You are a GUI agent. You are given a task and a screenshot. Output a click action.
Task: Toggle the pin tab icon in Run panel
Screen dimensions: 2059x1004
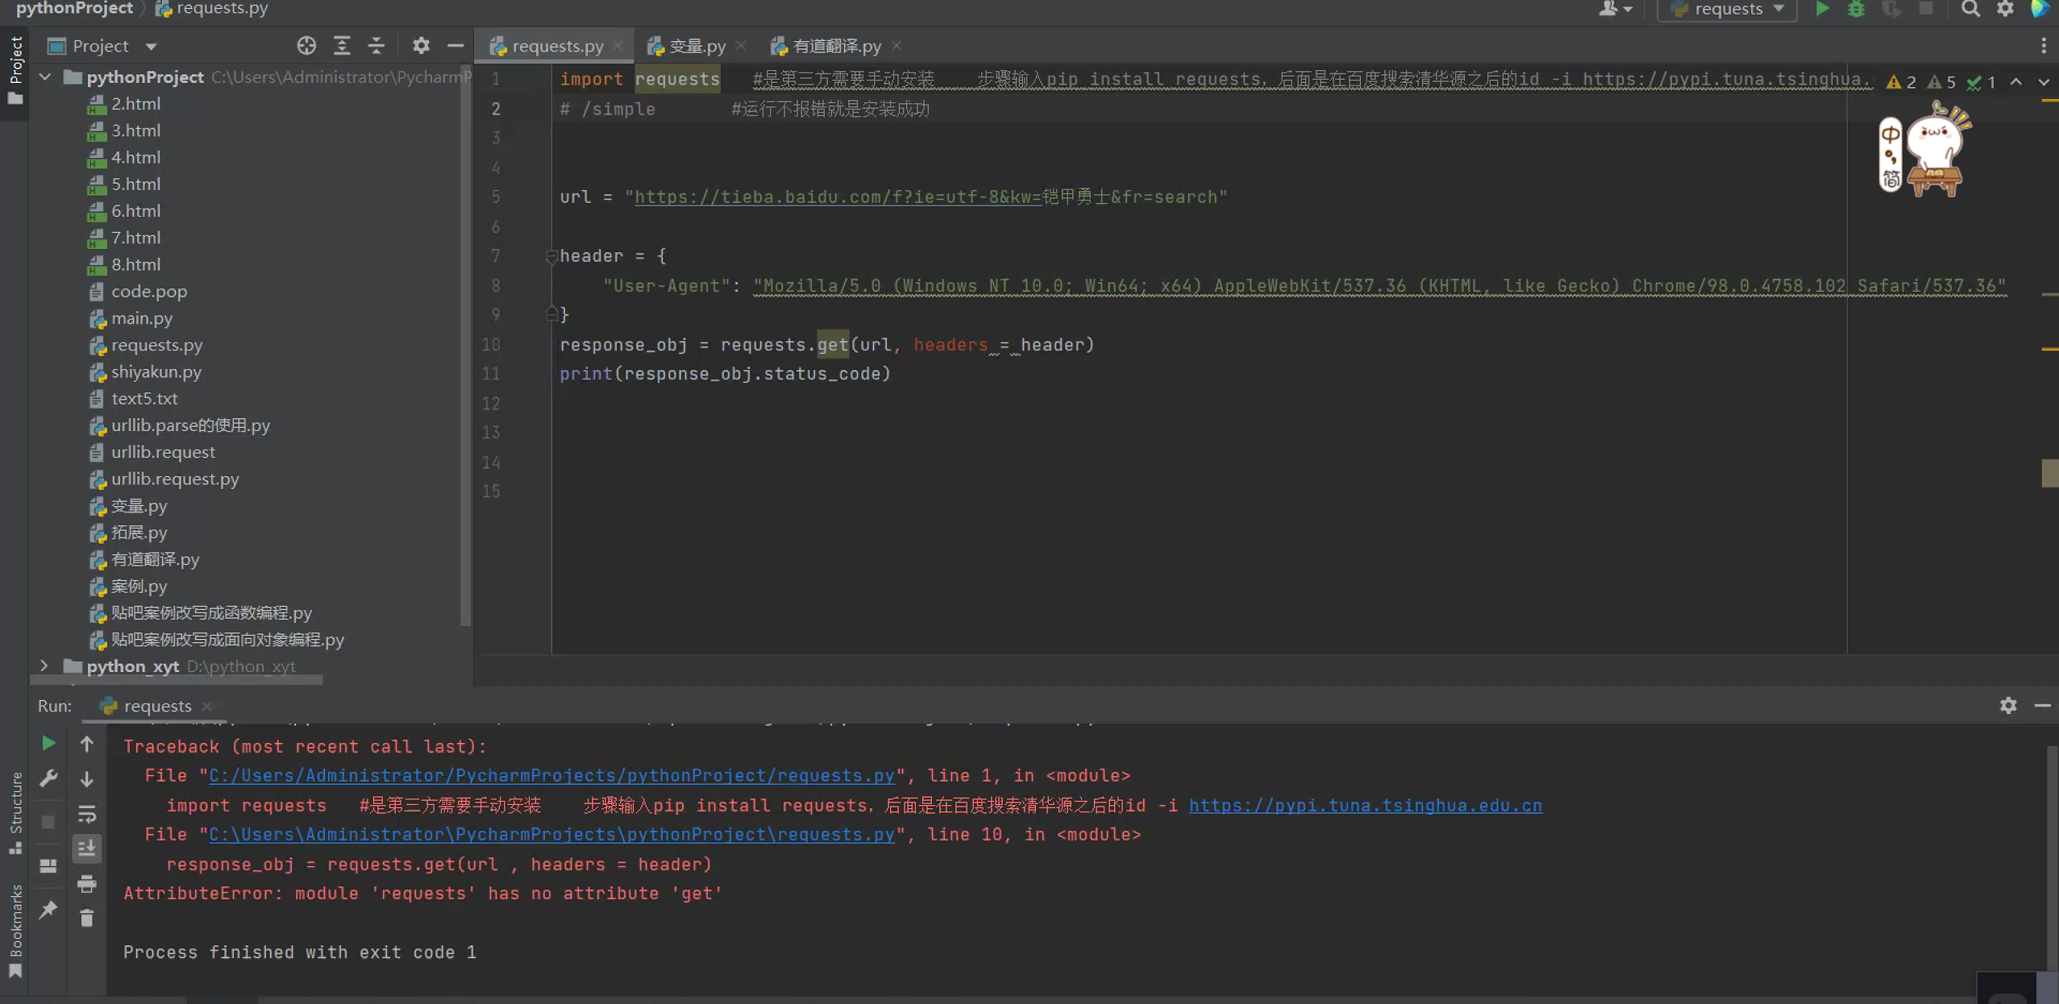pyautogui.click(x=48, y=909)
